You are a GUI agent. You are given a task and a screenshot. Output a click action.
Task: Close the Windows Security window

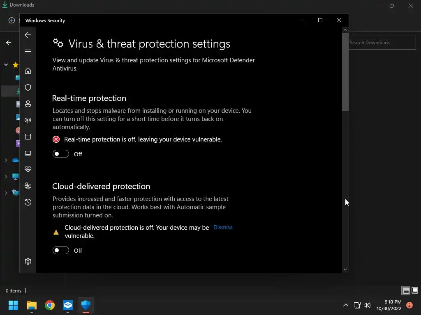tap(339, 20)
